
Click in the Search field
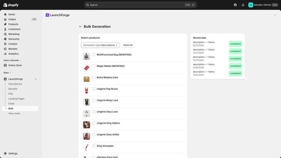point(140,5)
